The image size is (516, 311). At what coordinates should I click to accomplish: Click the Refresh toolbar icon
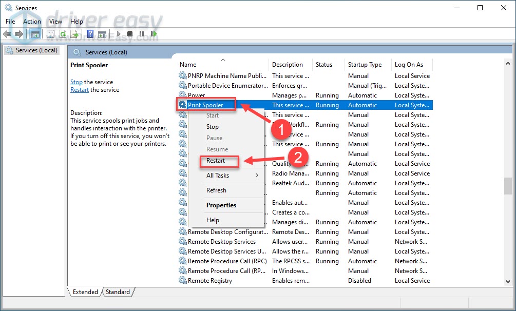click(63, 34)
